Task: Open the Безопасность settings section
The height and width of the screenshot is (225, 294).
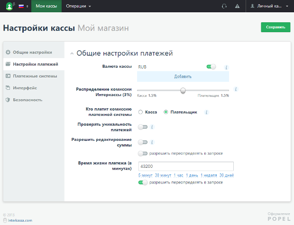Action: (28, 100)
